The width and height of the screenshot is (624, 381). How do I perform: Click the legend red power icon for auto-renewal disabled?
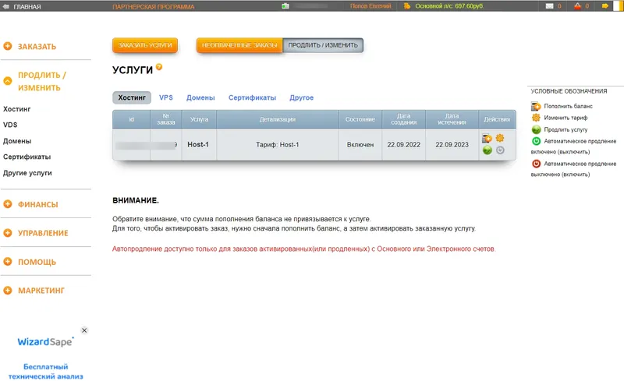(536, 164)
